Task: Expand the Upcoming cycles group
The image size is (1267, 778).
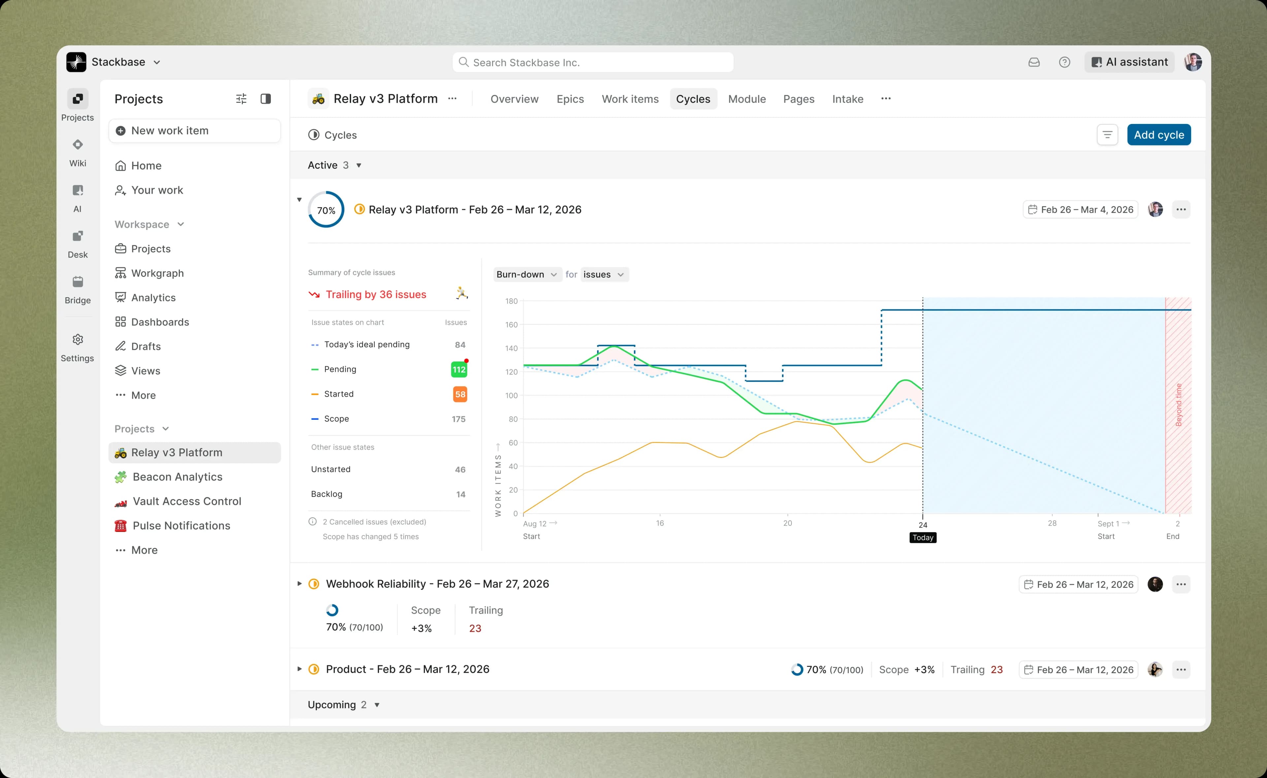Action: (x=377, y=705)
